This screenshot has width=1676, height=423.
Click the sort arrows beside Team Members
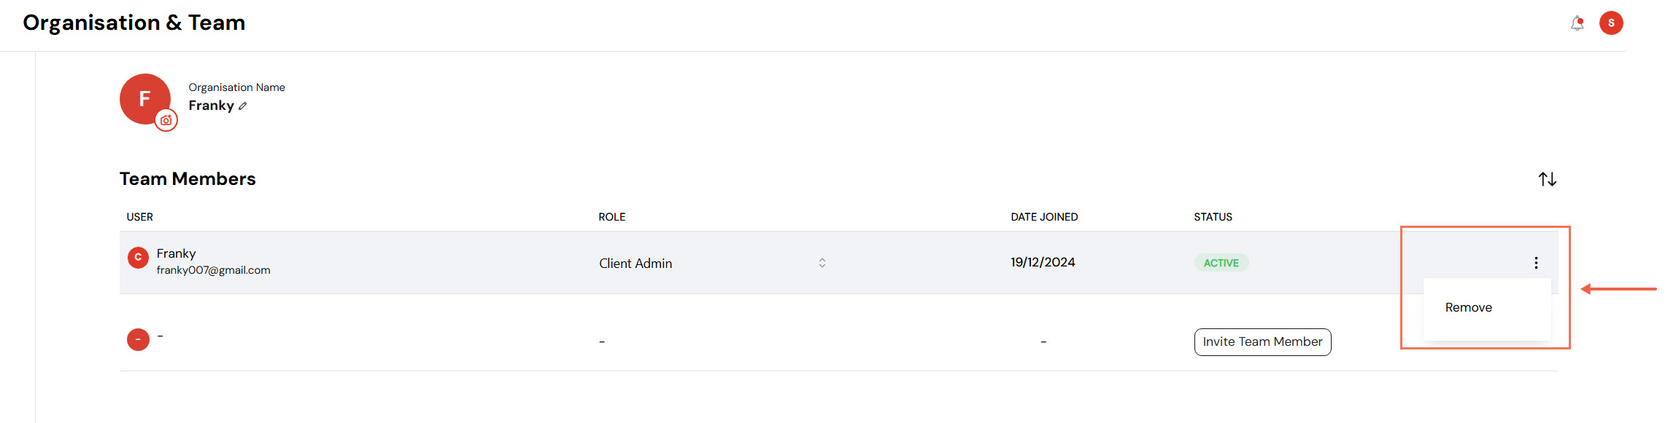point(1547,179)
